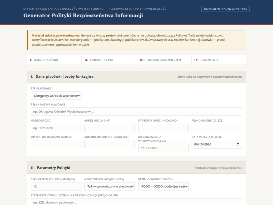Image resolution: width=273 pixels, height=205 pixels.
Task: Click 'dane trafią do nagłówków i podpisów dokumentów' hint
Action: 210,77
